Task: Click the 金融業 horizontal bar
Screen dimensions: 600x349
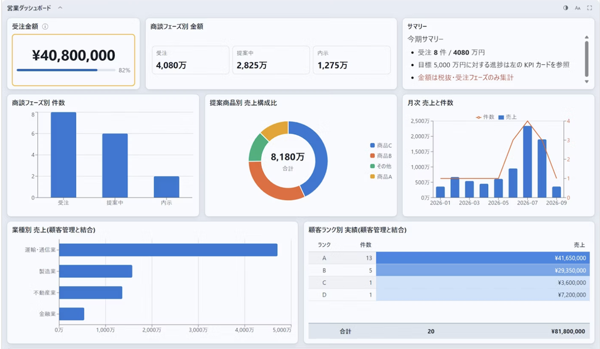Action: [71, 314]
